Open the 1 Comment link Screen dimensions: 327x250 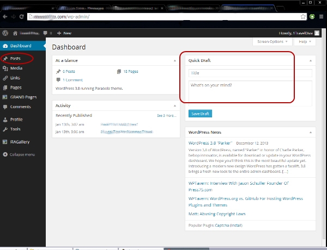72,80
